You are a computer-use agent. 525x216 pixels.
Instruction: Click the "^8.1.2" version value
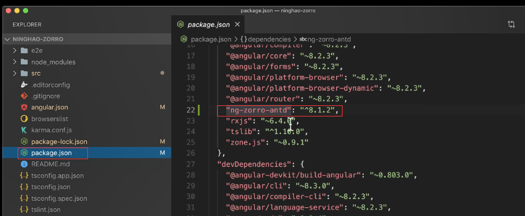[x=318, y=110]
